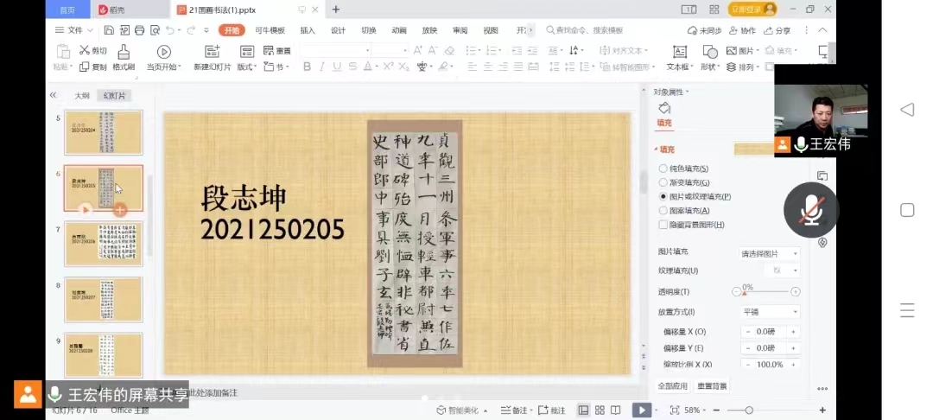Adjust the Transparency (透明度) slider
The width and height of the screenshot is (933, 420).
(x=765, y=291)
